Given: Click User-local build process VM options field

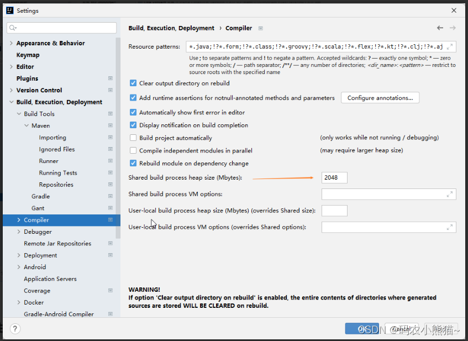Looking at the screenshot, I should [389, 227].
